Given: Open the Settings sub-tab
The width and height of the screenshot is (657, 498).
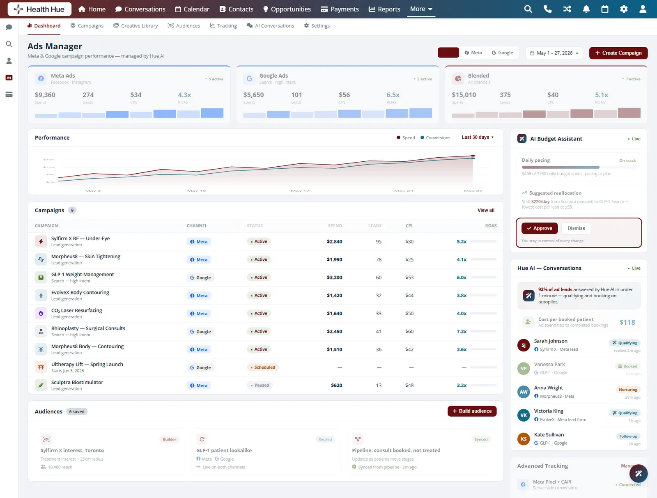Looking at the screenshot, I should click(x=317, y=25).
